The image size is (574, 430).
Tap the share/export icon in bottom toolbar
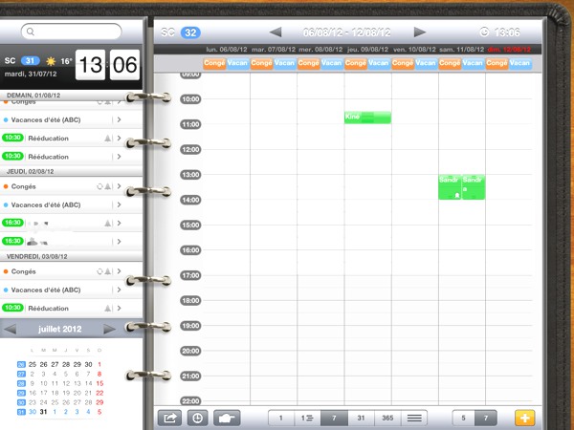tap(170, 418)
